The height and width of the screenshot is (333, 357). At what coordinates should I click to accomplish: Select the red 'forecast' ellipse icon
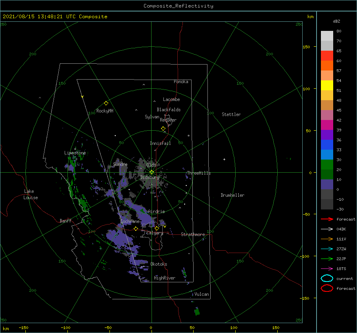327,288
